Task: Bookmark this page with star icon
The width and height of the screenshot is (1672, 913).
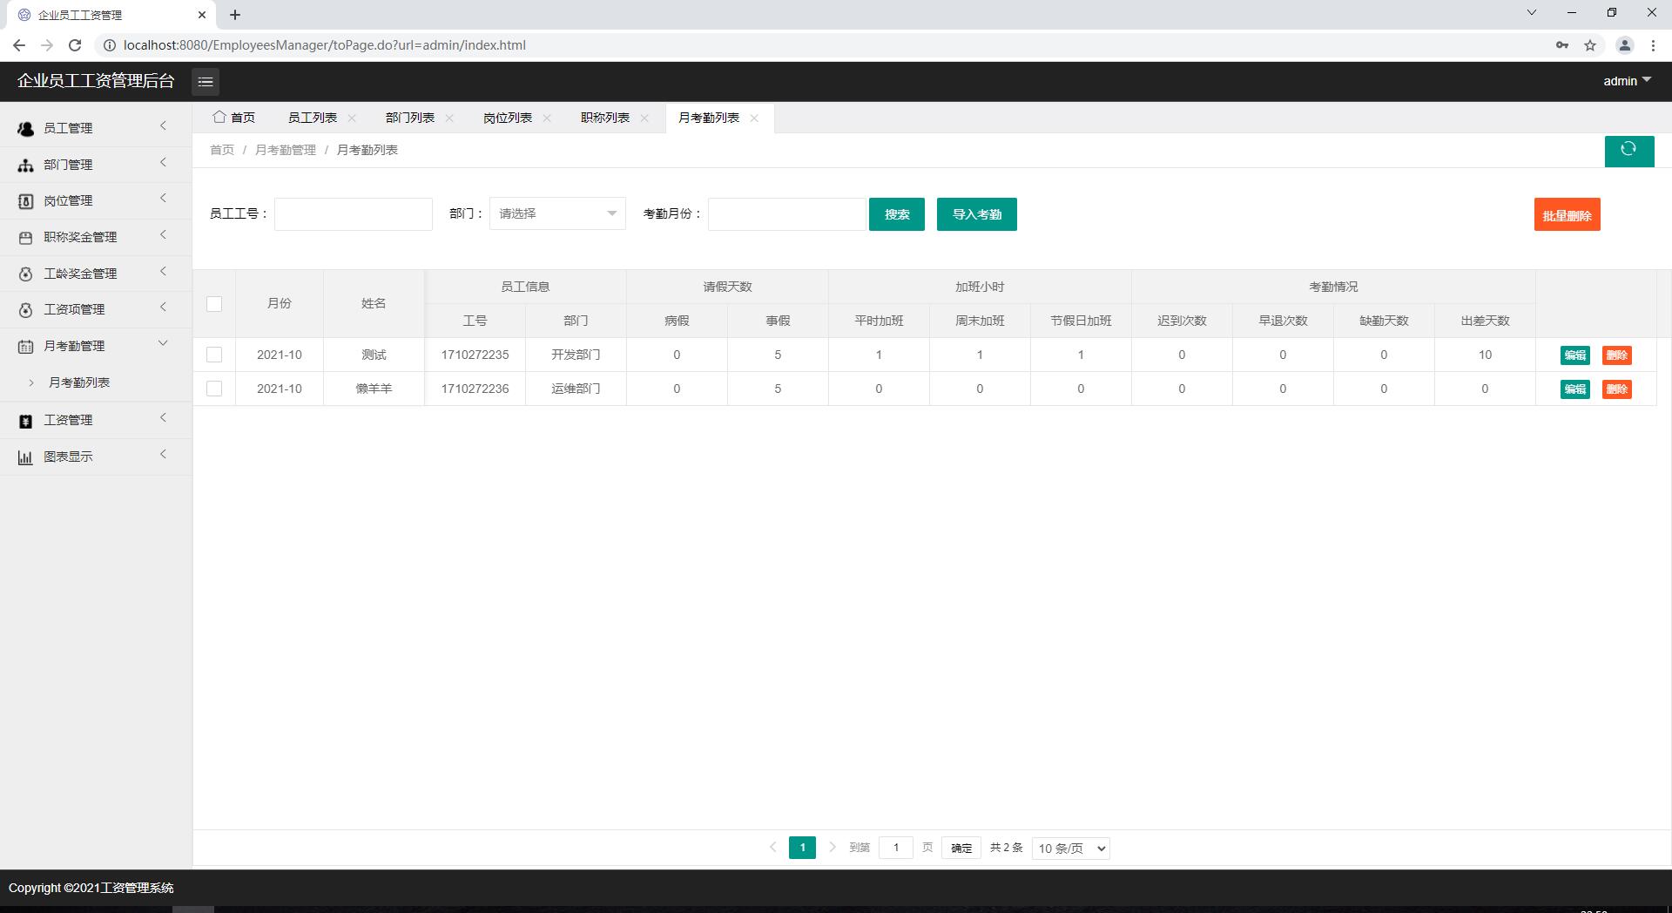Action: 1590,45
